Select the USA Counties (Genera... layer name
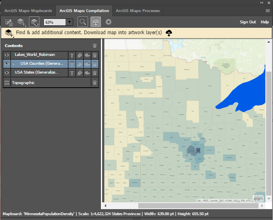Viewport: 273px width, 220px height. (x=42, y=64)
